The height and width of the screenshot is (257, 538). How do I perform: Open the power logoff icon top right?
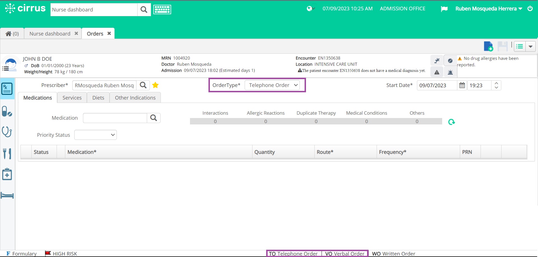[530, 8]
